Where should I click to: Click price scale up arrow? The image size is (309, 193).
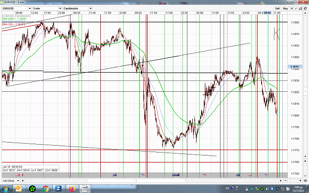(305, 13)
